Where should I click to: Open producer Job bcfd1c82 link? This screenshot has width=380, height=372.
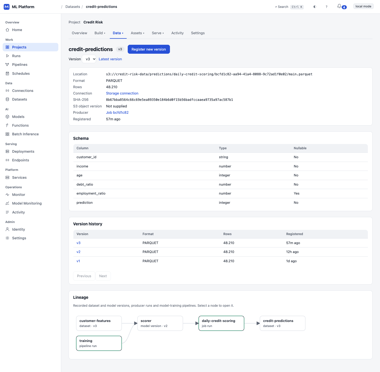(x=117, y=112)
